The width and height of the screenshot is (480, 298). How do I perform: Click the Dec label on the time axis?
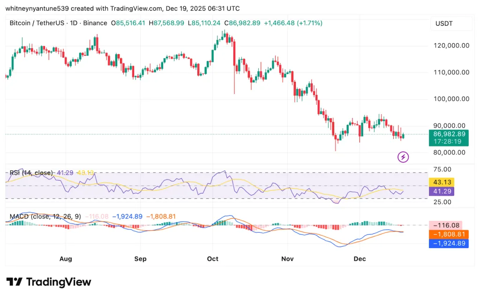coord(360,259)
